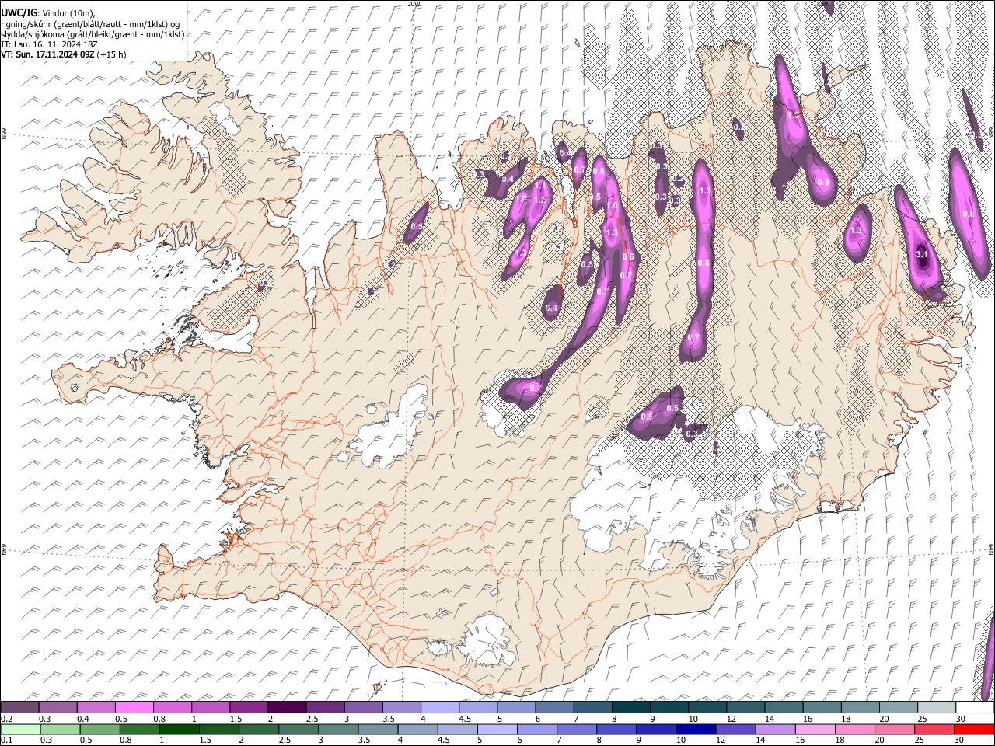
Task: Click the 'IT: Lau. 16. 11. 2024 18Z' line
Action: point(49,44)
